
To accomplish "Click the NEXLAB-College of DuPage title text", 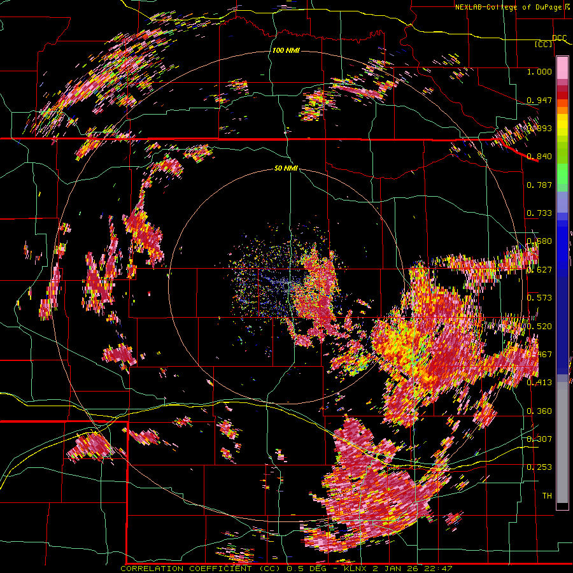I will coord(513,7).
